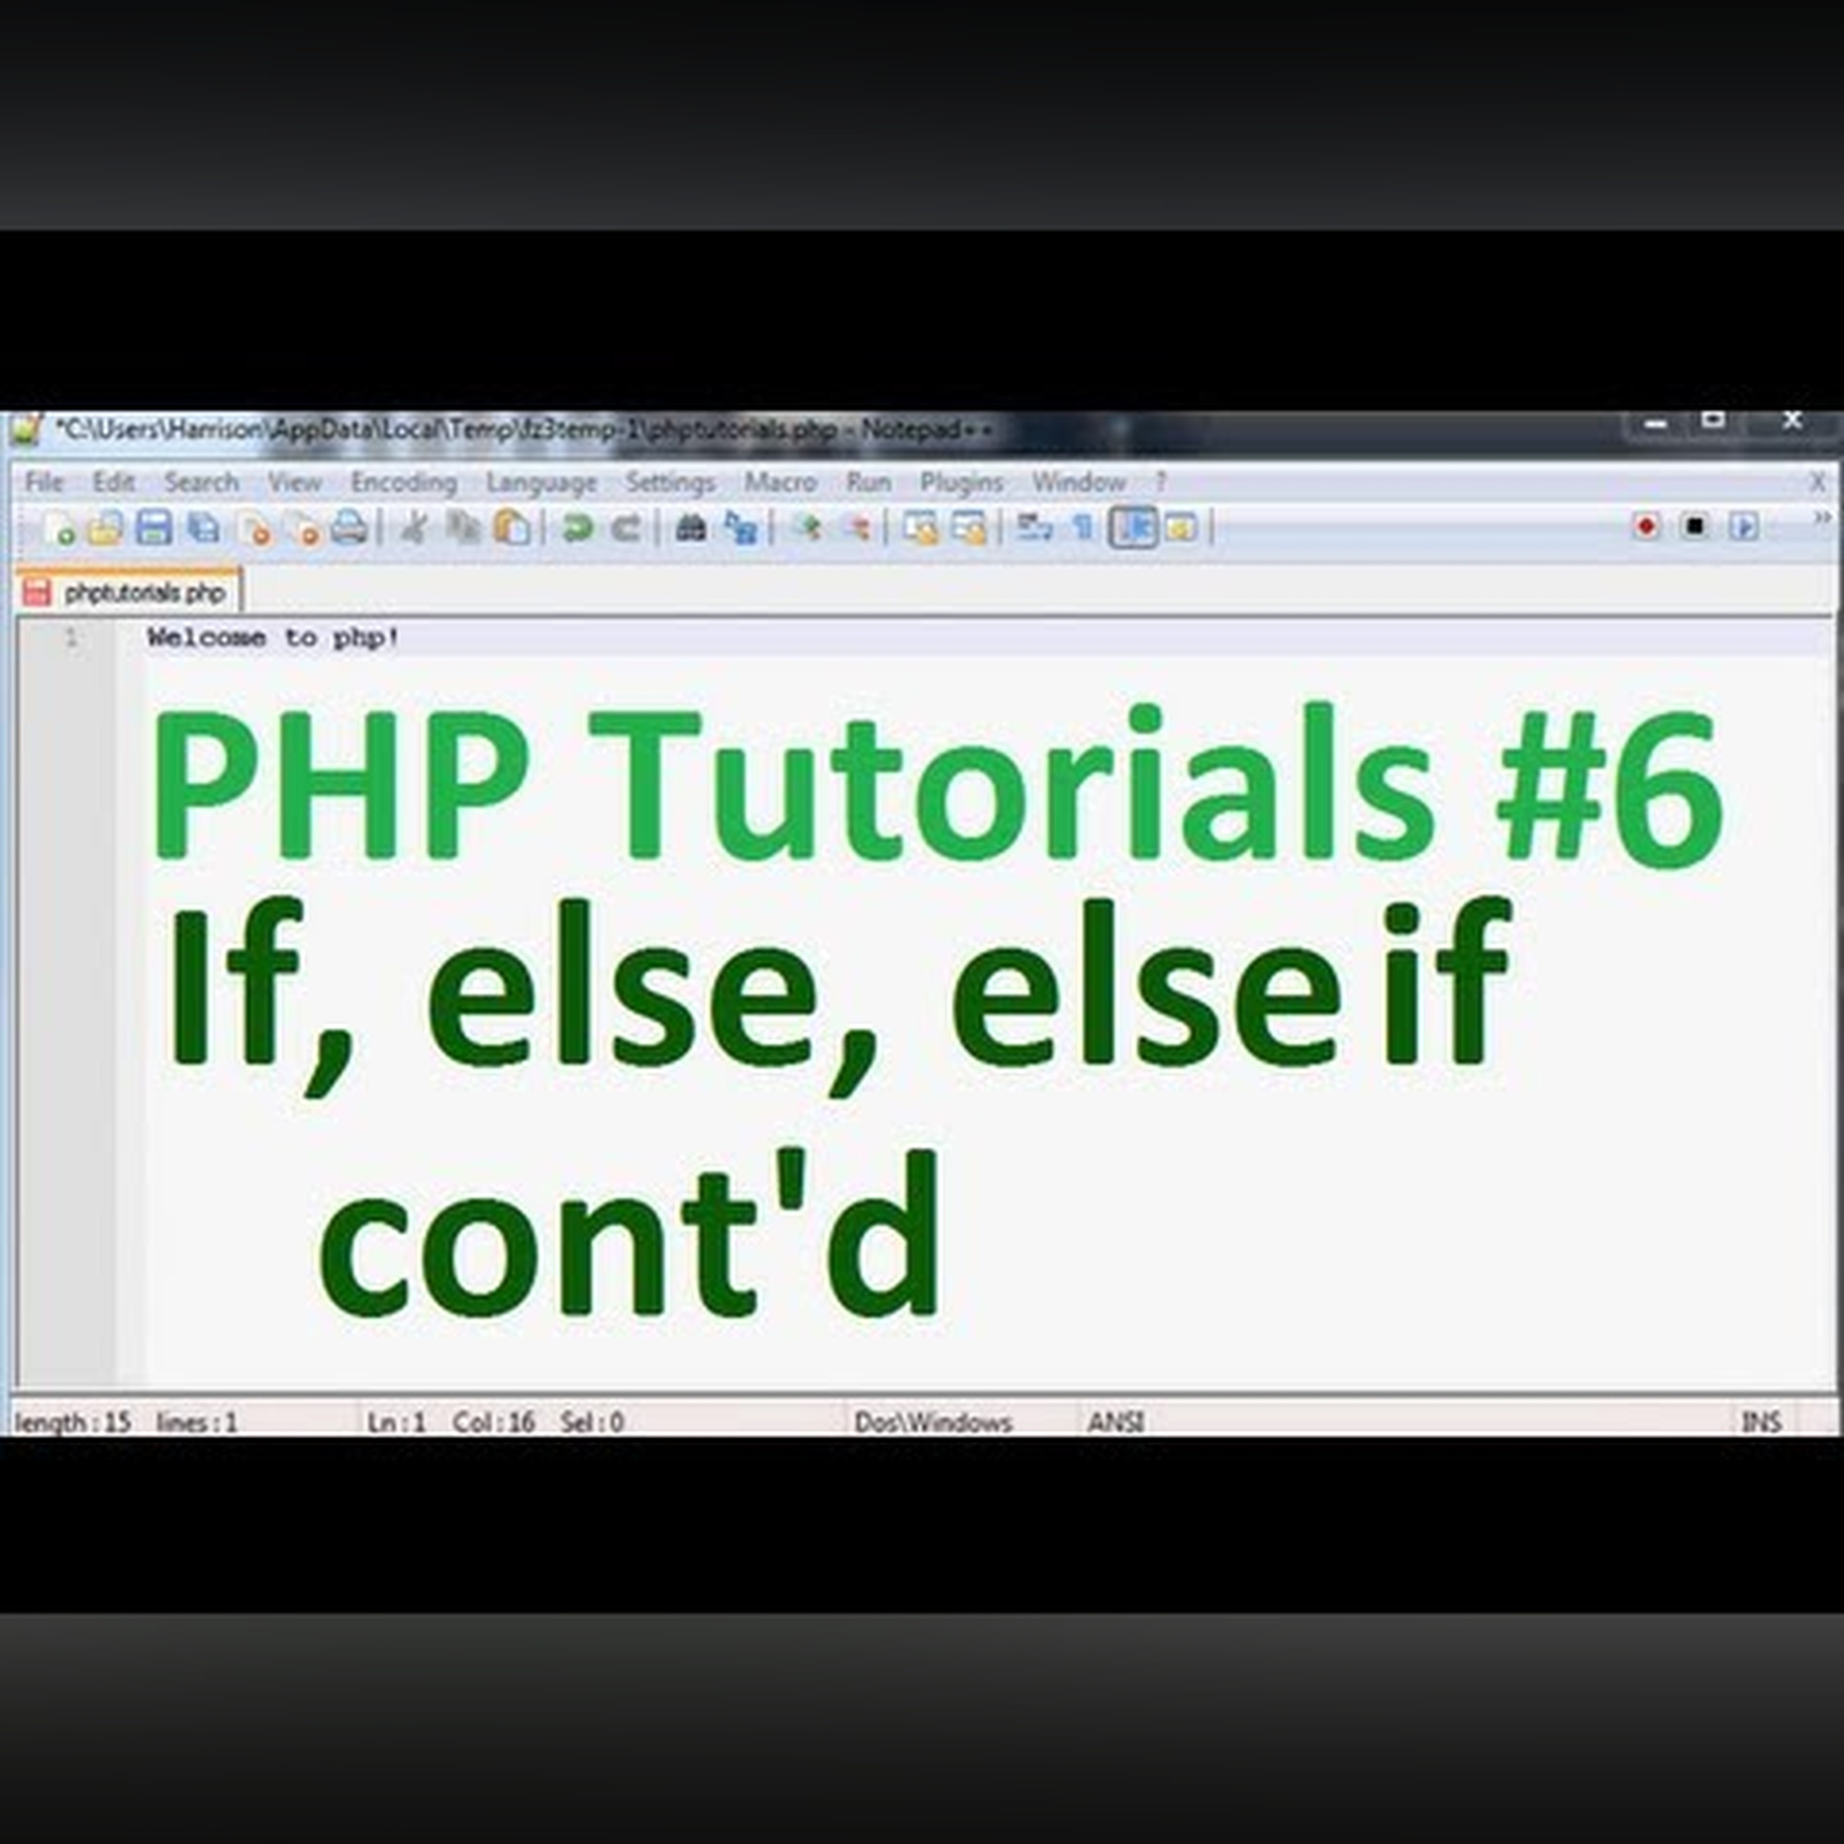The width and height of the screenshot is (1844, 1844).
Task: Click the Paste clipboard icon
Action: click(x=511, y=528)
